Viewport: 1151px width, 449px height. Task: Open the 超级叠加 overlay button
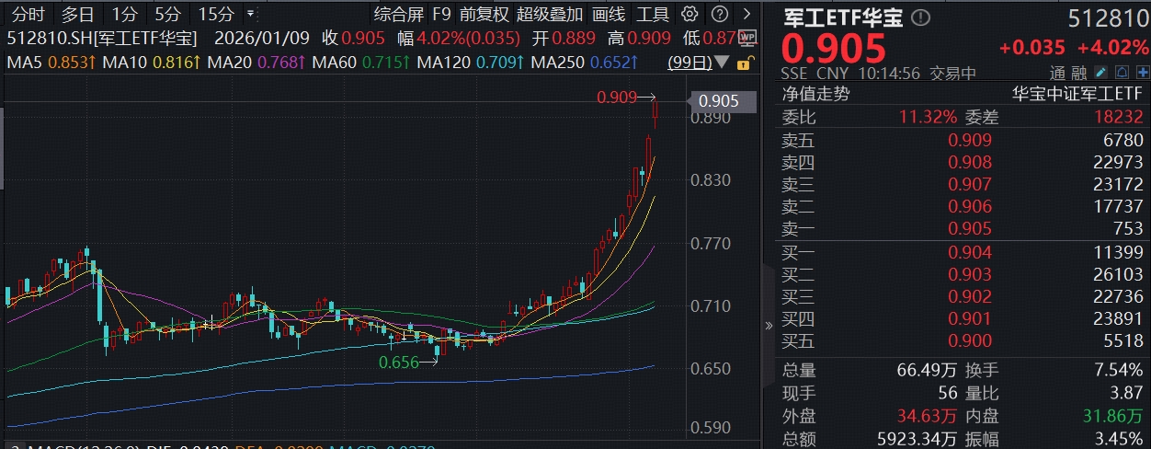point(550,14)
